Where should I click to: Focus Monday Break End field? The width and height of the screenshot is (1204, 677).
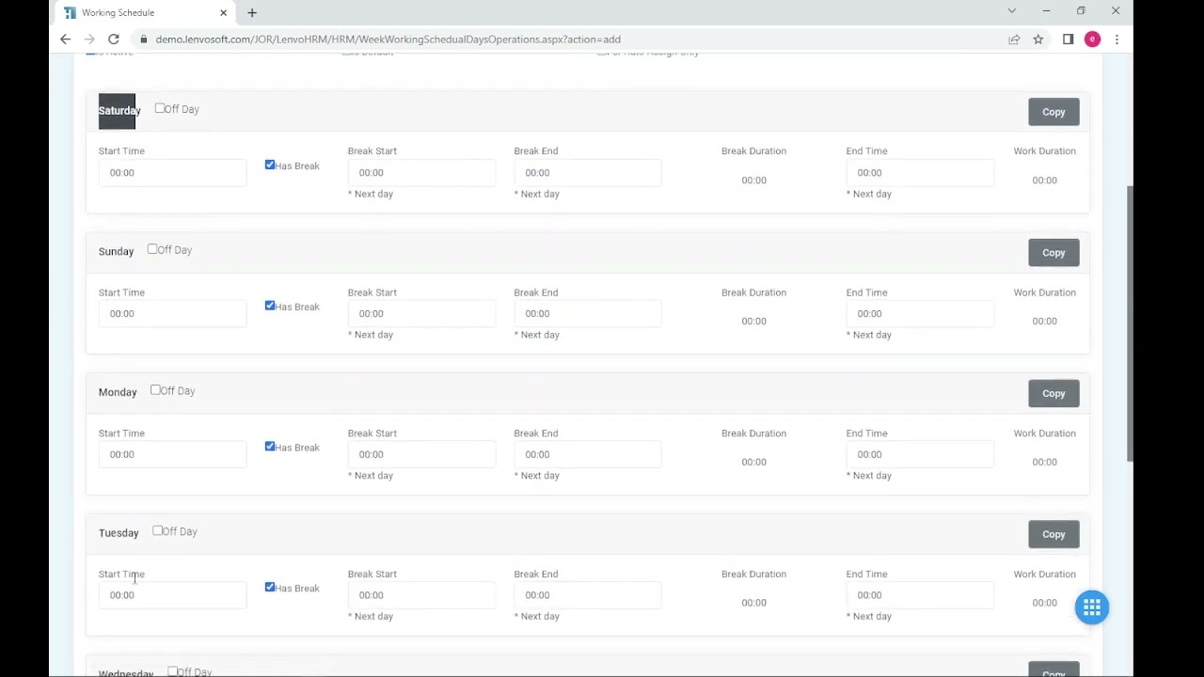(588, 454)
